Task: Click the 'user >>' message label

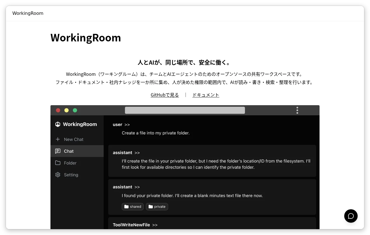Action: pos(121,124)
